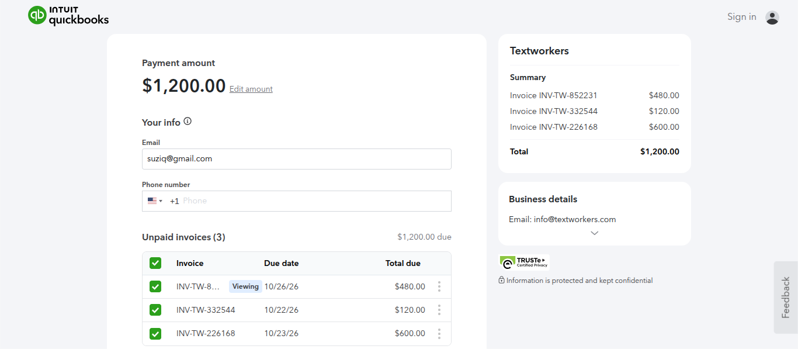Viewport: 798px width, 349px height.
Task: Uncheck the INV-TW-226168 invoice checkbox
Action: (155, 333)
